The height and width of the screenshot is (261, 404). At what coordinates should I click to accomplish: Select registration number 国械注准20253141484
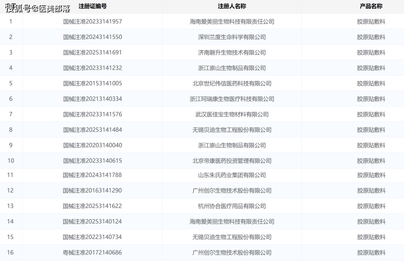(x=92, y=130)
